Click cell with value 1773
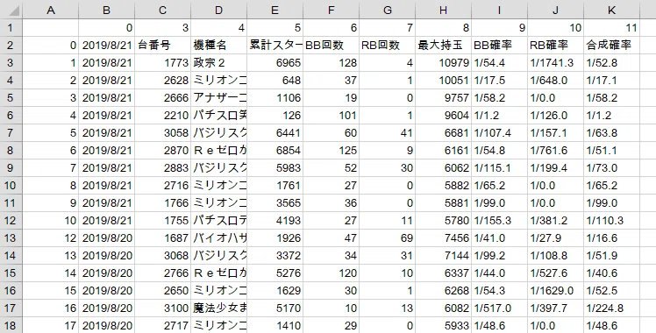The width and height of the screenshot is (656, 333). tap(163, 63)
